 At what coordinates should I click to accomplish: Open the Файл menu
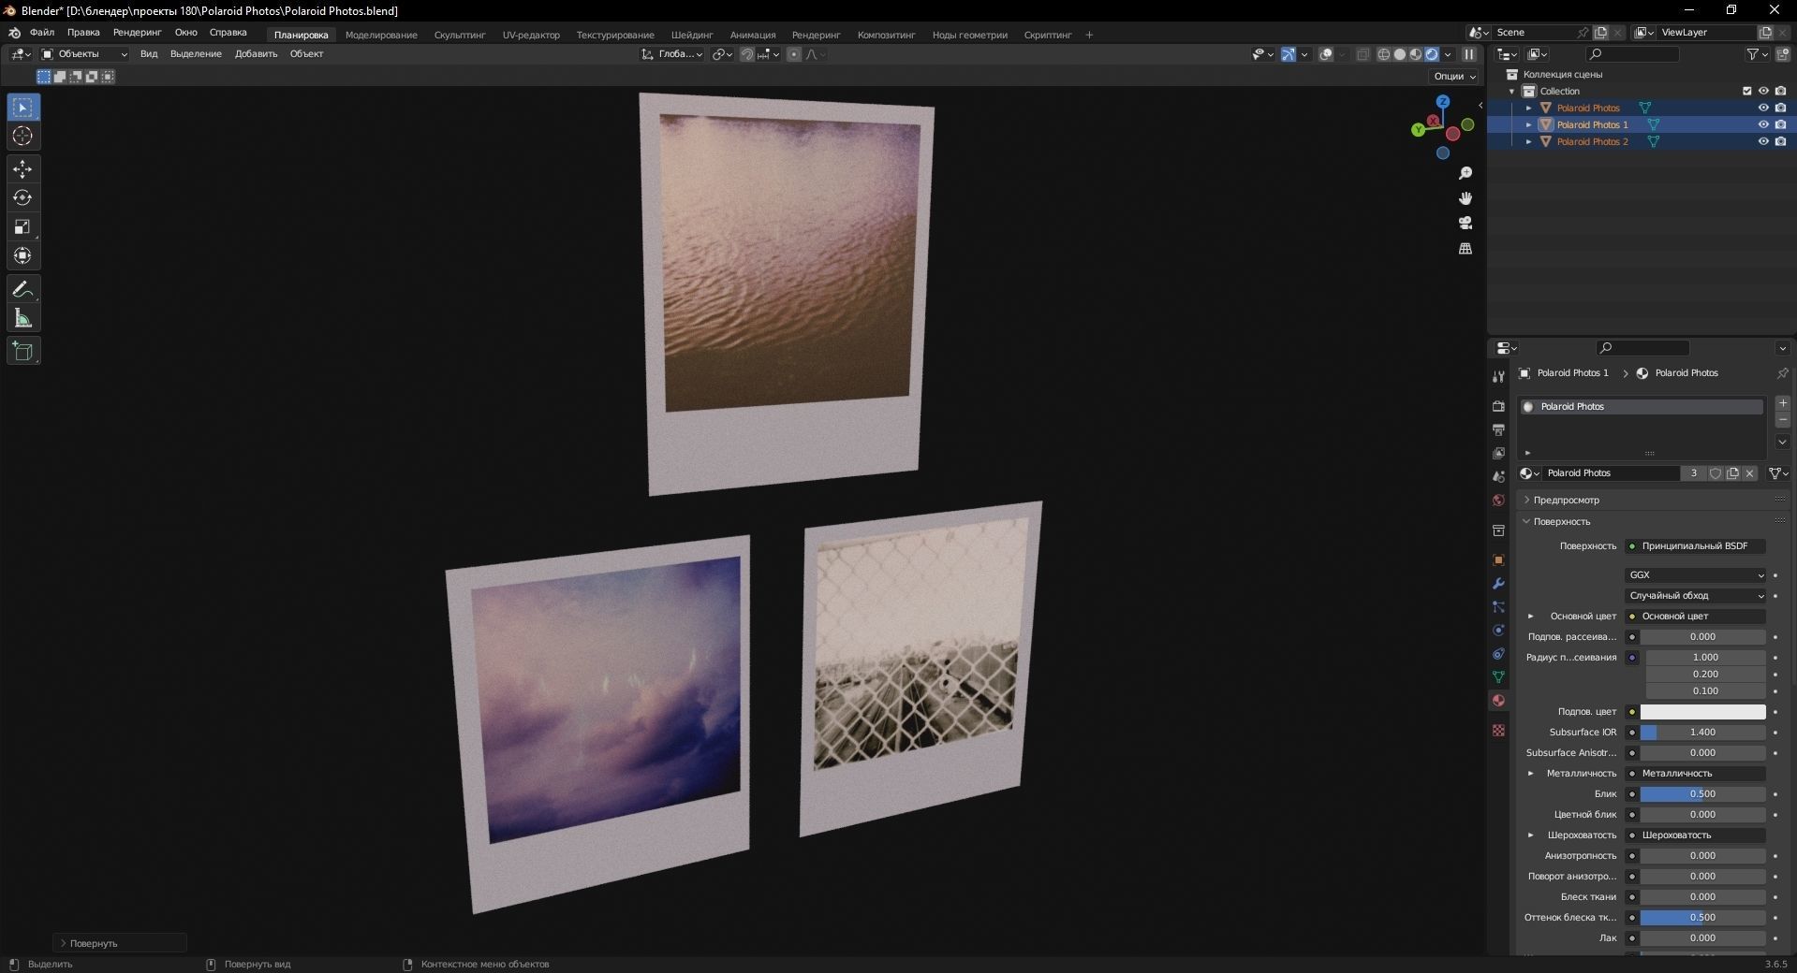(42, 33)
